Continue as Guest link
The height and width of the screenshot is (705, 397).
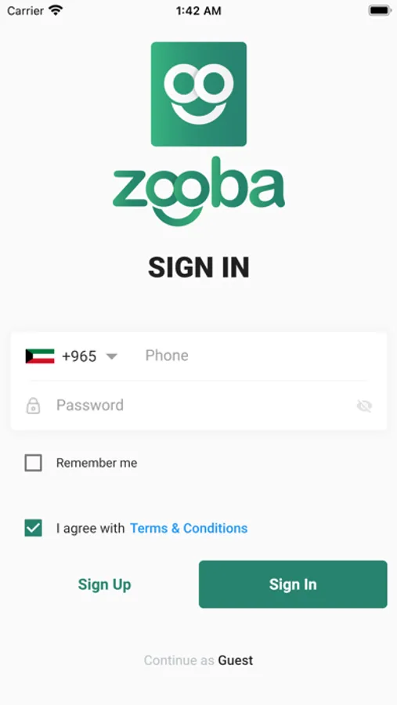pos(198,660)
